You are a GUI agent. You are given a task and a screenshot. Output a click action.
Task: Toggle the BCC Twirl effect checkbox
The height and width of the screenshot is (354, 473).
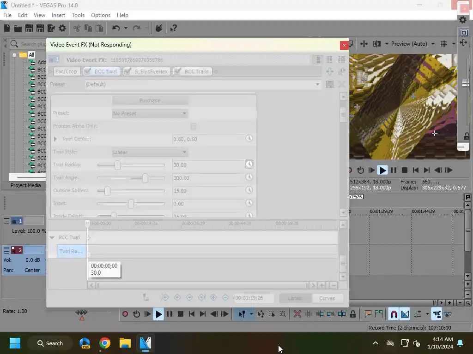tap(88, 71)
